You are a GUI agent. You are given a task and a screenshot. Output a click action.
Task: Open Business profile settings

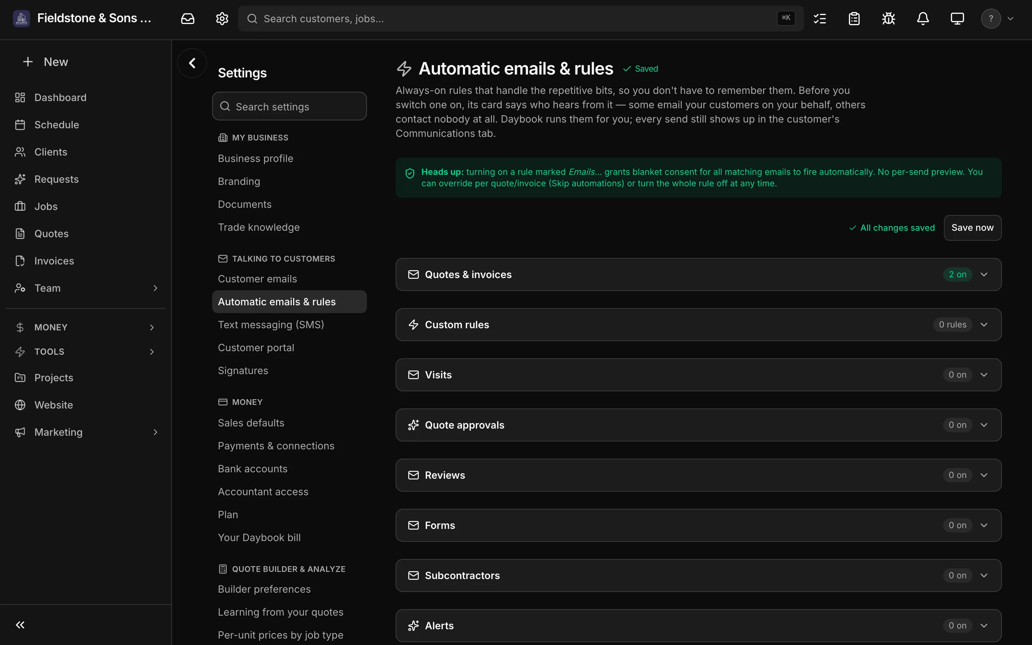point(289,158)
